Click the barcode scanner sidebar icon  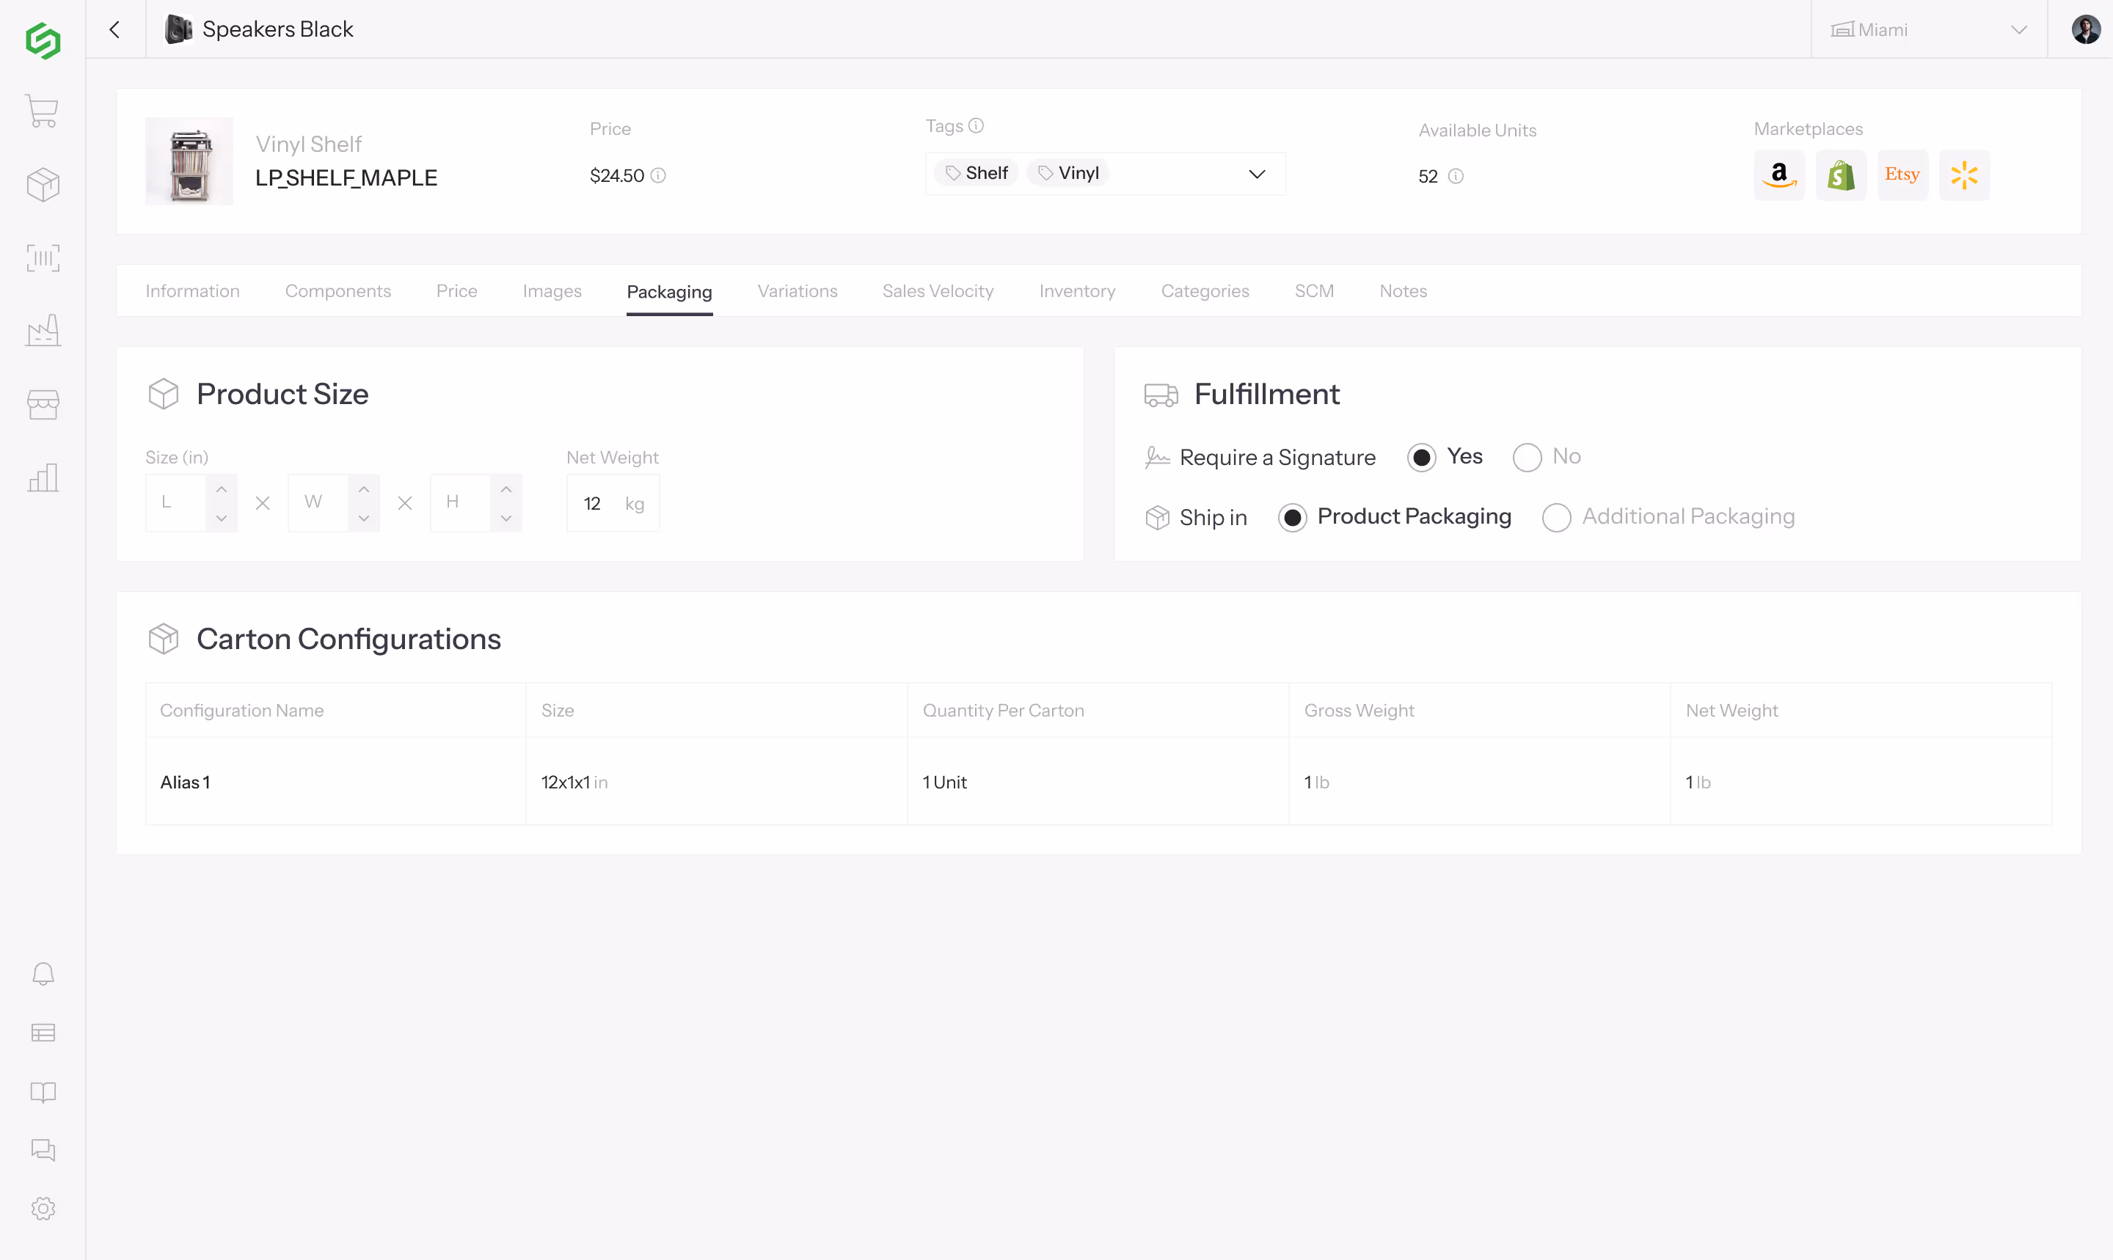click(43, 258)
